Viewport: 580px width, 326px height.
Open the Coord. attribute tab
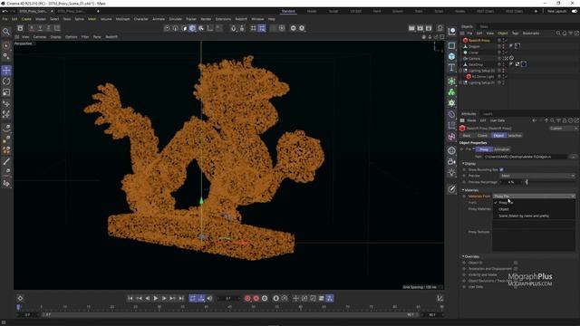482,136
